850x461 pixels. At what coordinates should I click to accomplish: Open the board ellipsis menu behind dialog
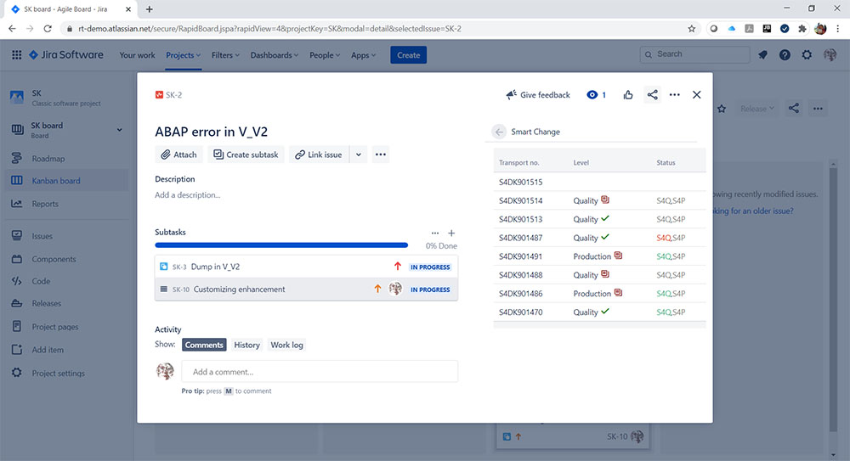click(x=818, y=109)
